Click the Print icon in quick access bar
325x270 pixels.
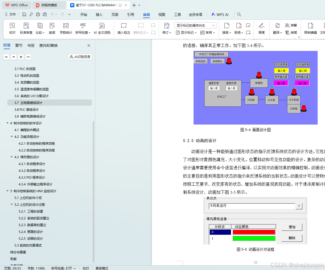[38, 14]
